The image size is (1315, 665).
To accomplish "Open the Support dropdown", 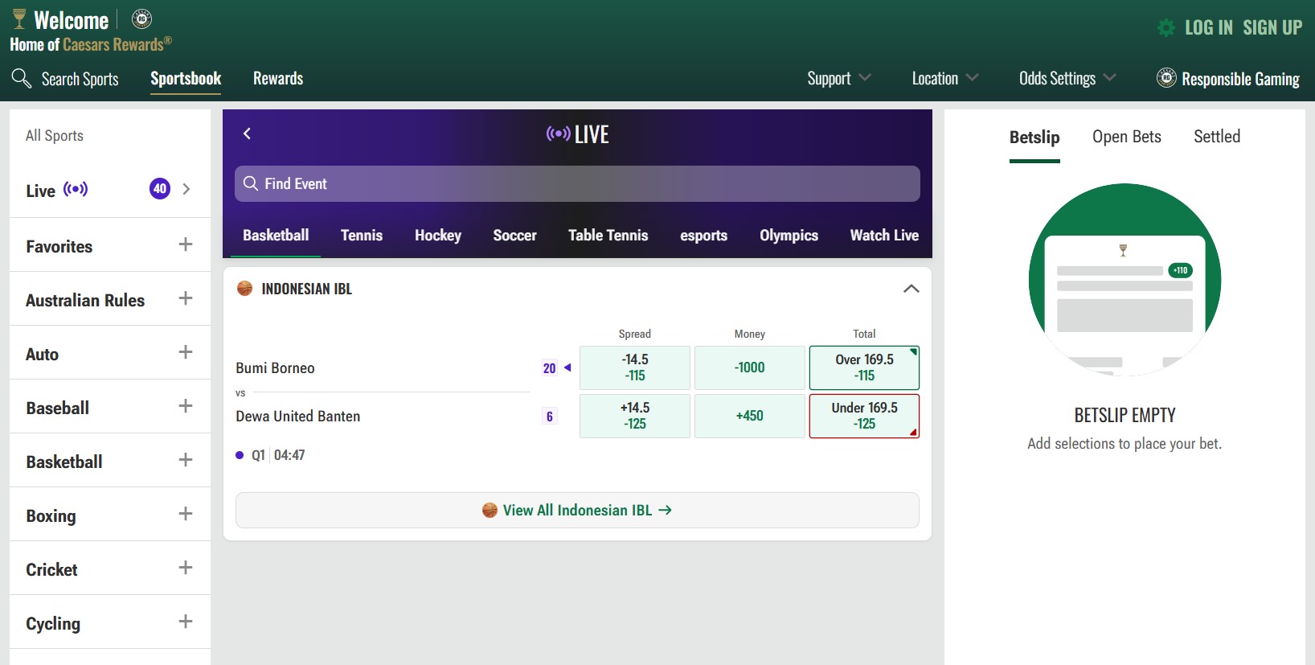I will pyautogui.click(x=839, y=78).
